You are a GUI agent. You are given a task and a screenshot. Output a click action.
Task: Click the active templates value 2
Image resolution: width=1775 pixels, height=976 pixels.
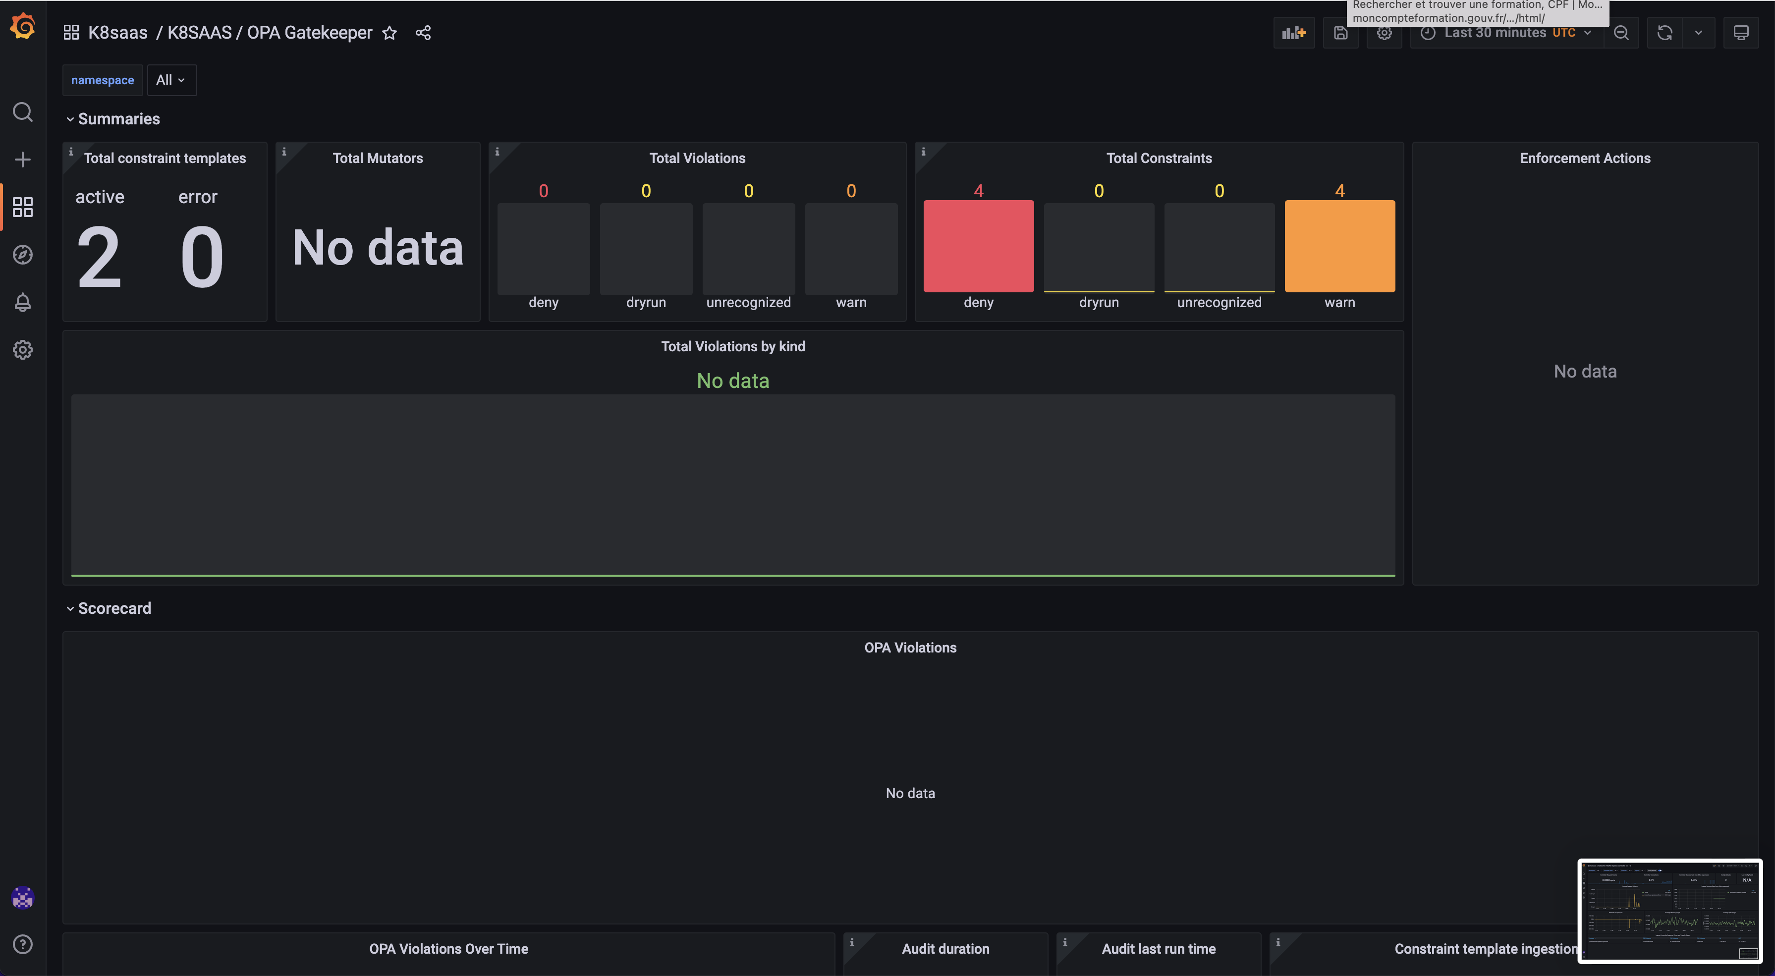pos(99,257)
